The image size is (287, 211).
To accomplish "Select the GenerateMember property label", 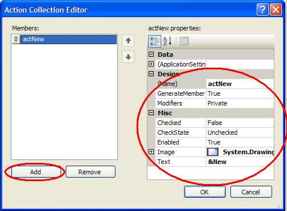I will (181, 93).
